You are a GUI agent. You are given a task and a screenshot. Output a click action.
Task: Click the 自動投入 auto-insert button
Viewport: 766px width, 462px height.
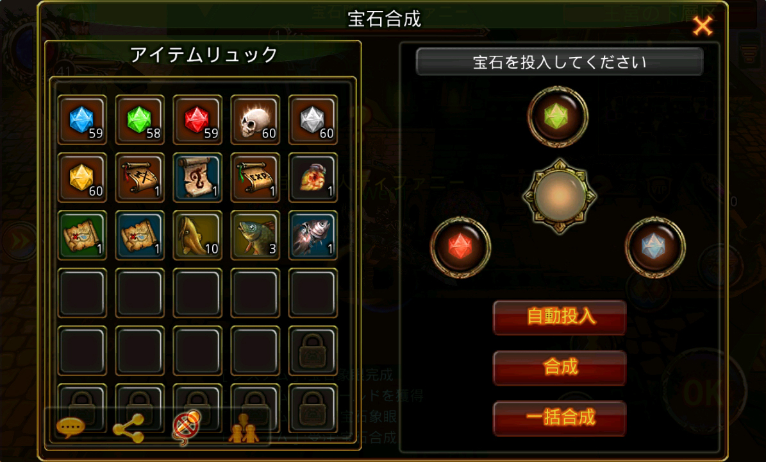[x=560, y=317]
